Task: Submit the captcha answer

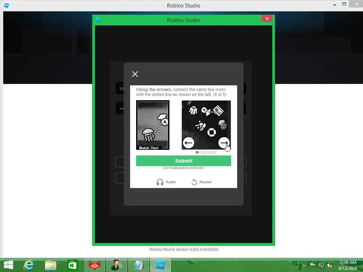Action: (183, 161)
